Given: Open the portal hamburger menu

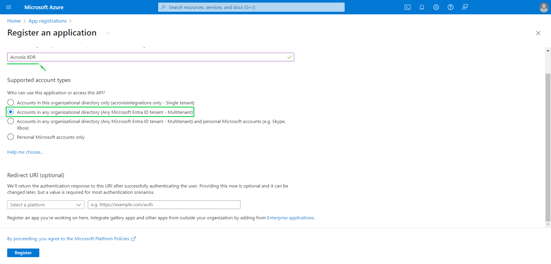Looking at the screenshot, I should 9,7.
